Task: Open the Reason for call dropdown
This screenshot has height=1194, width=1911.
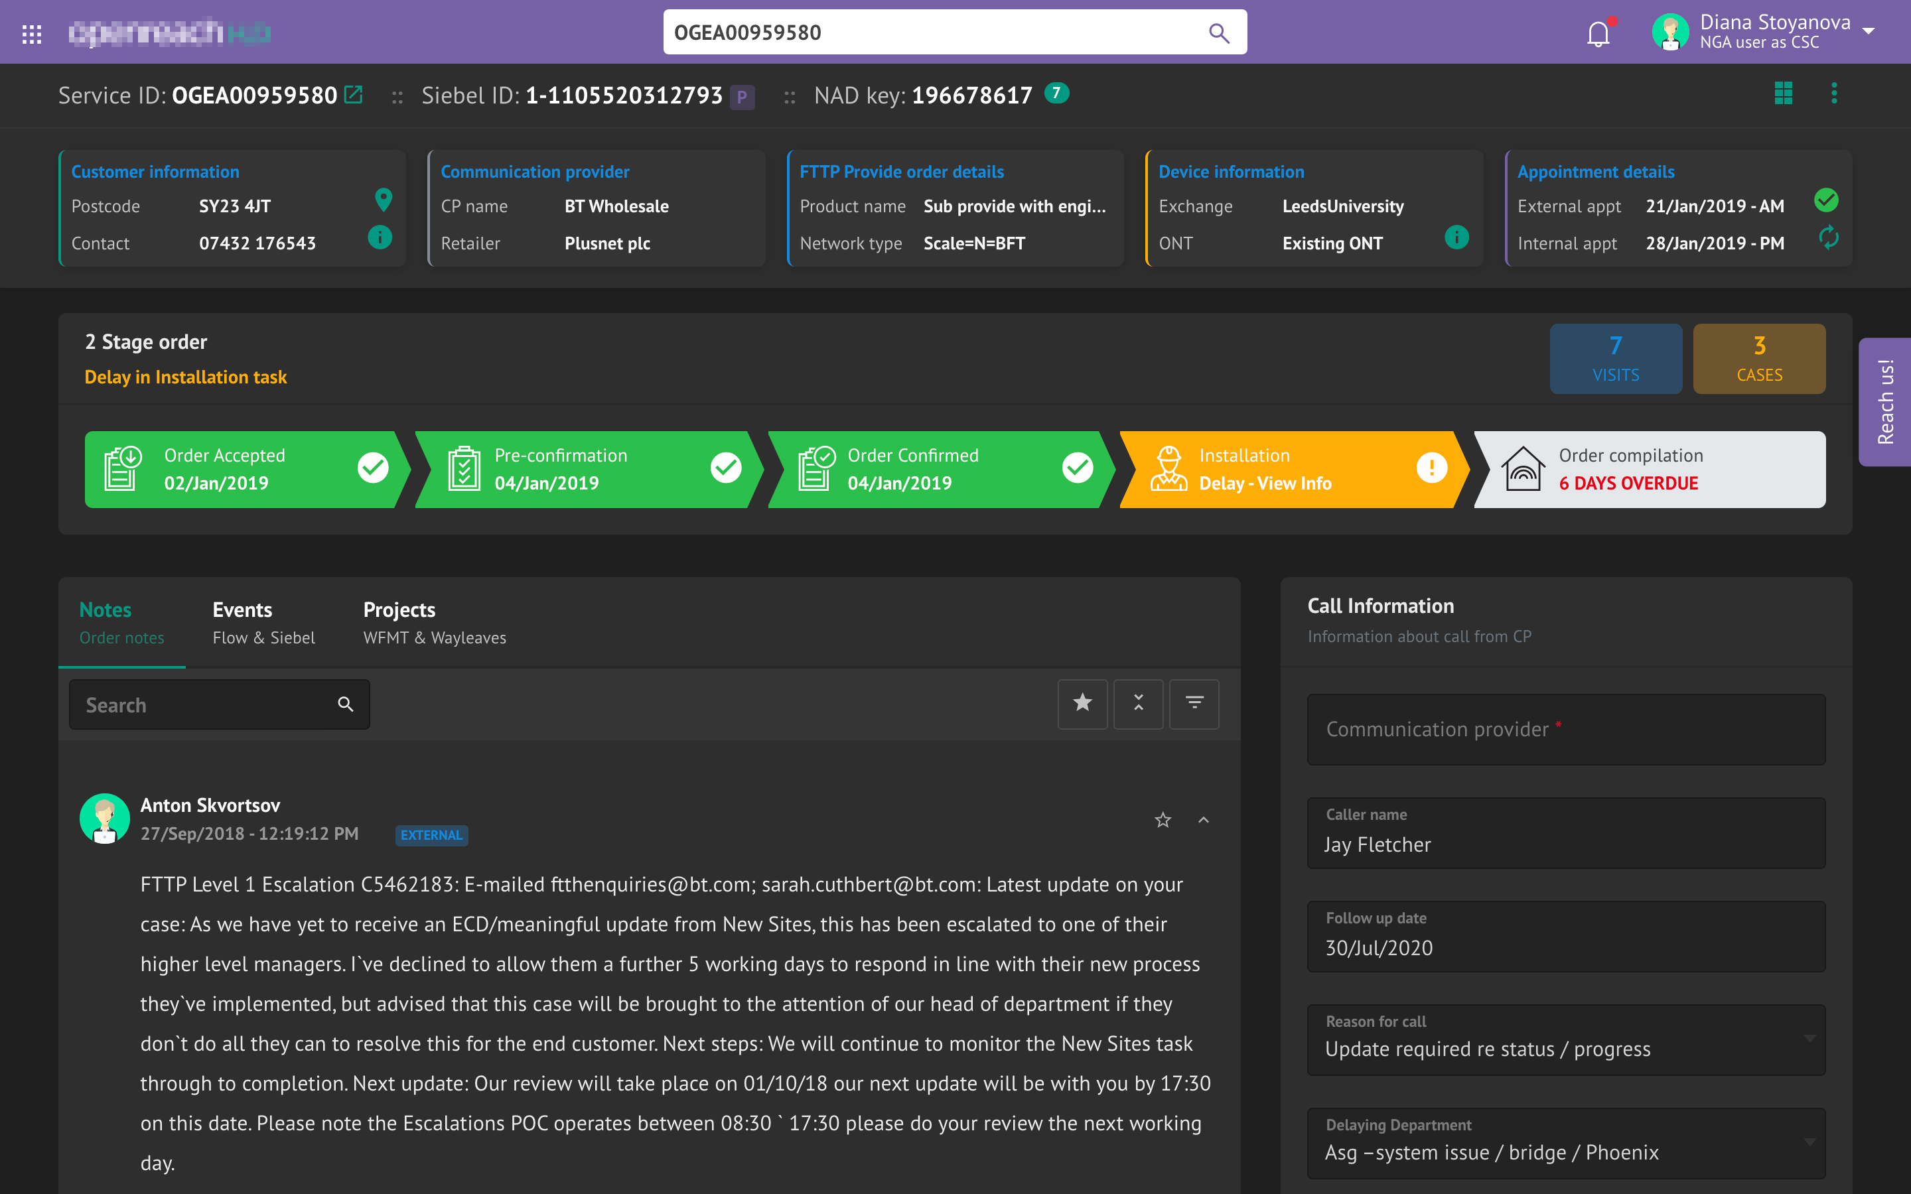Action: coord(1566,1039)
